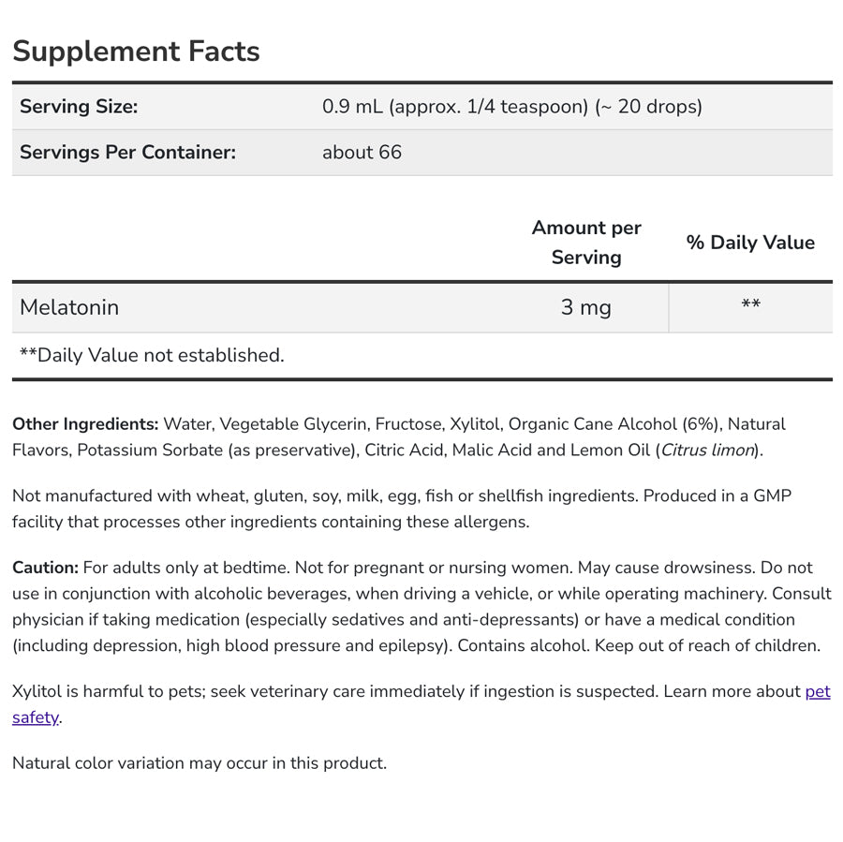Select the "Servings Per Container:" label

(x=127, y=152)
